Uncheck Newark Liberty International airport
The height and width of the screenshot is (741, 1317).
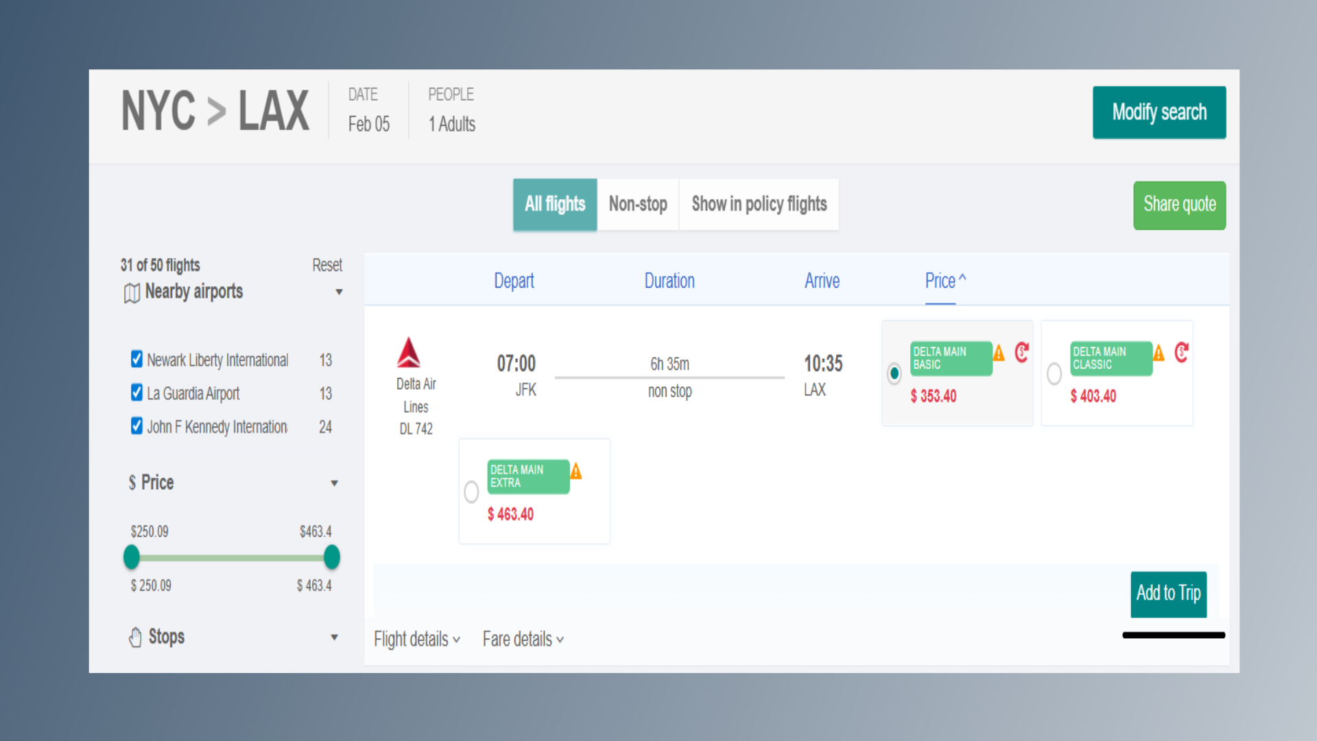pyautogui.click(x=137, y=359)
